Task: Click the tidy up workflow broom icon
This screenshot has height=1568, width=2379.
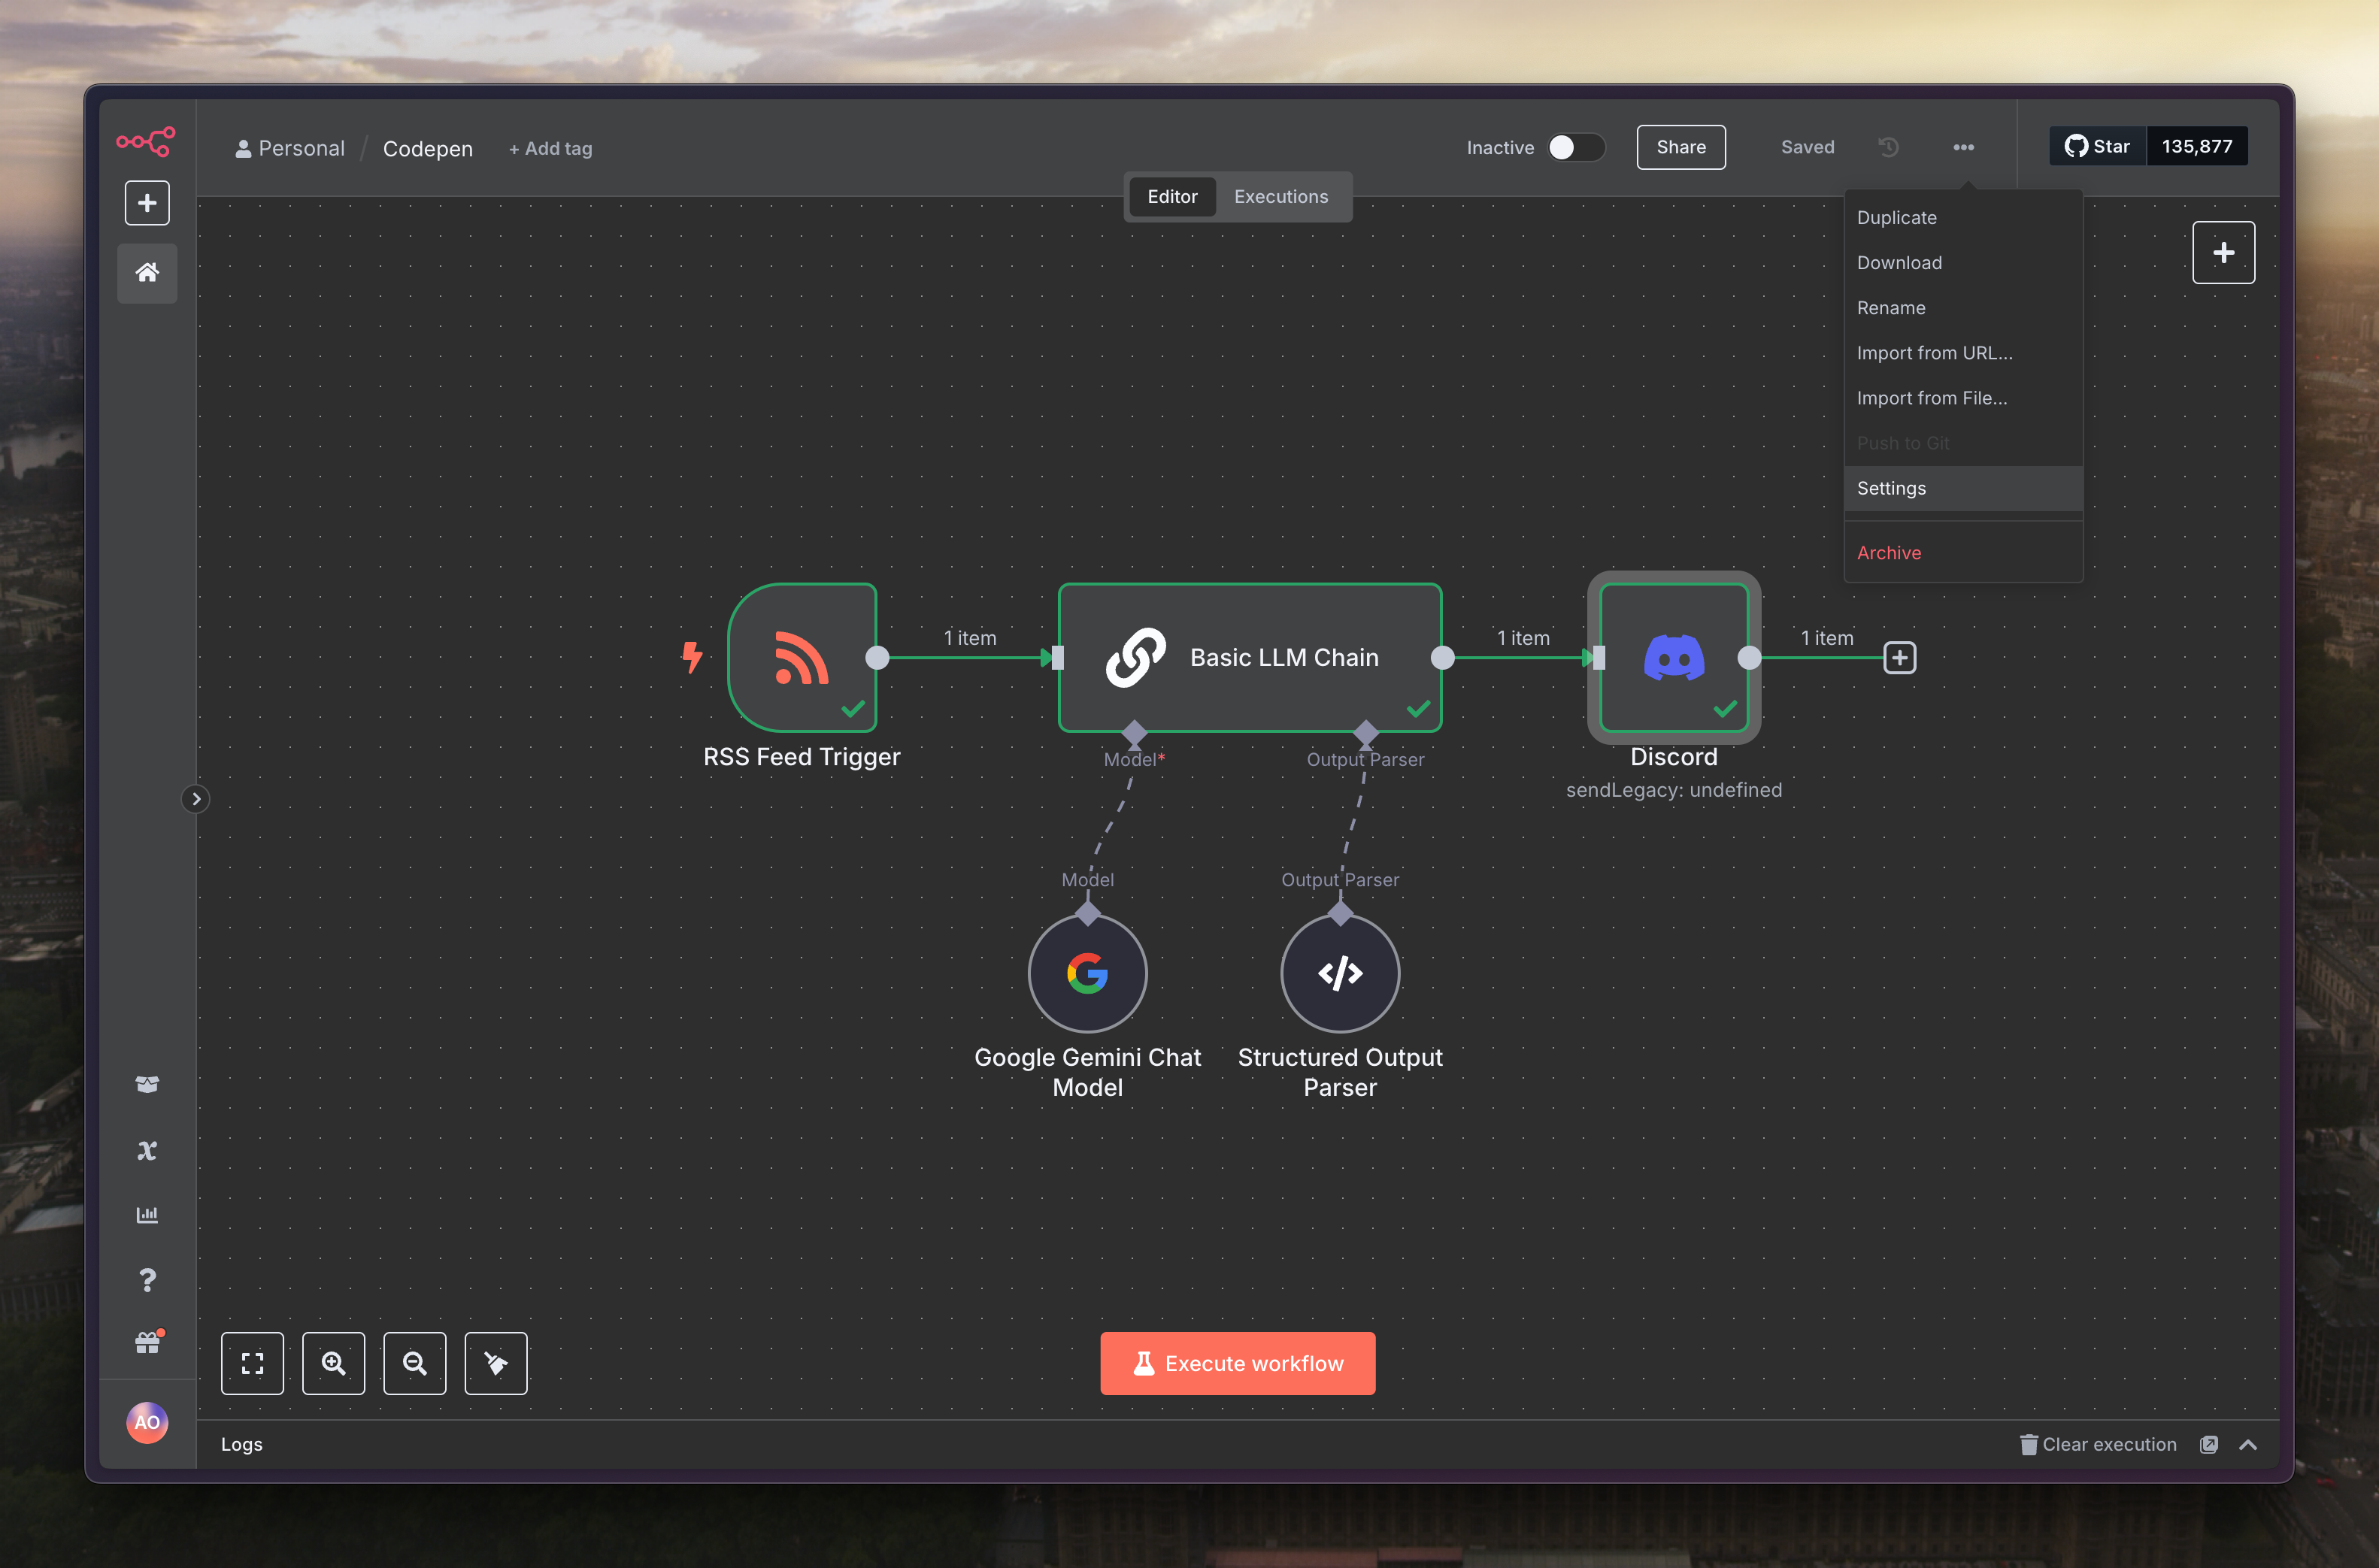Action: click(x=496, y=1363)
